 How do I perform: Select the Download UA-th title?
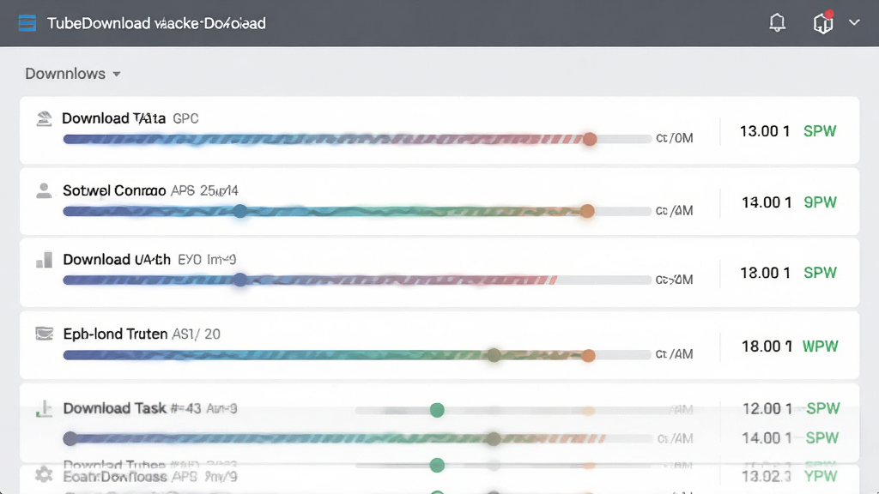(117, 260)
